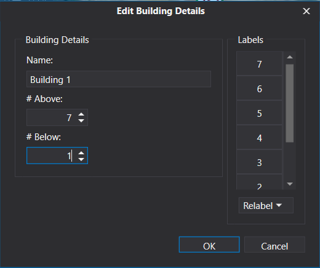The height and width of the screenshot is (268, 320).
Task: Increase the # Above value with up arrow
Action: [x=81, y=114]
